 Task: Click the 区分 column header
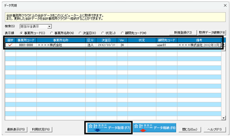[91, 40]
